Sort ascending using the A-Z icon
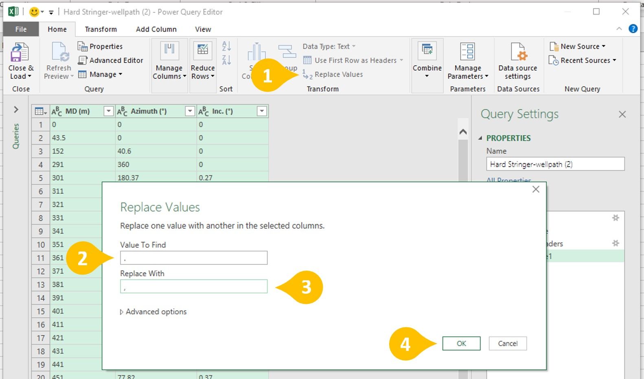This screenshot has height=379, width=644. [x=226, y=46]
